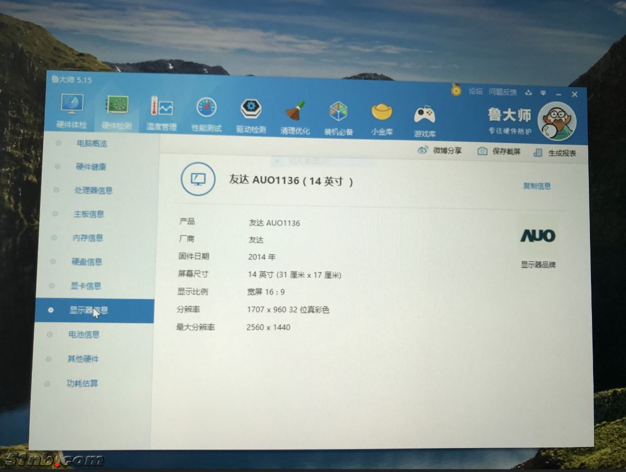Click the update download icon in title bar
Viewport: 626px width, 472px height.
528,93
